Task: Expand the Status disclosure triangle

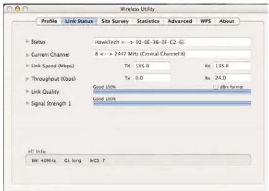Action: [27, 41]
